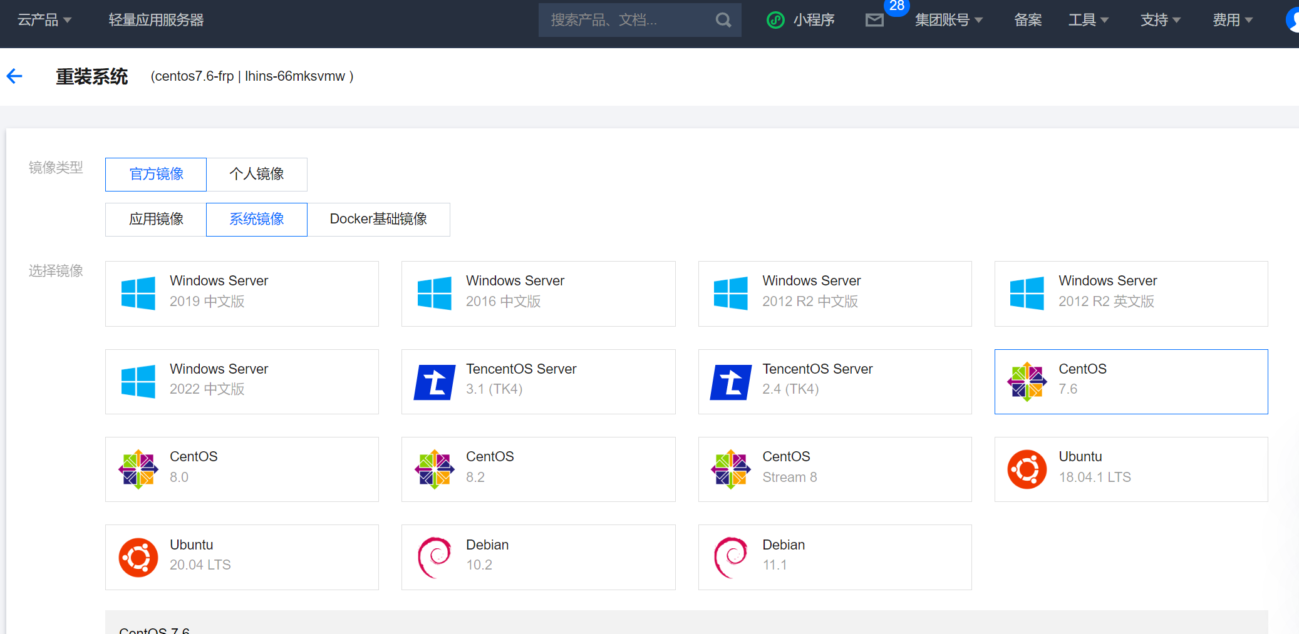This screenshot has width=1299, height=634.
Task: Select the Ubuntu 18.04.1 LTS title text
Action: click(1080, 456)
